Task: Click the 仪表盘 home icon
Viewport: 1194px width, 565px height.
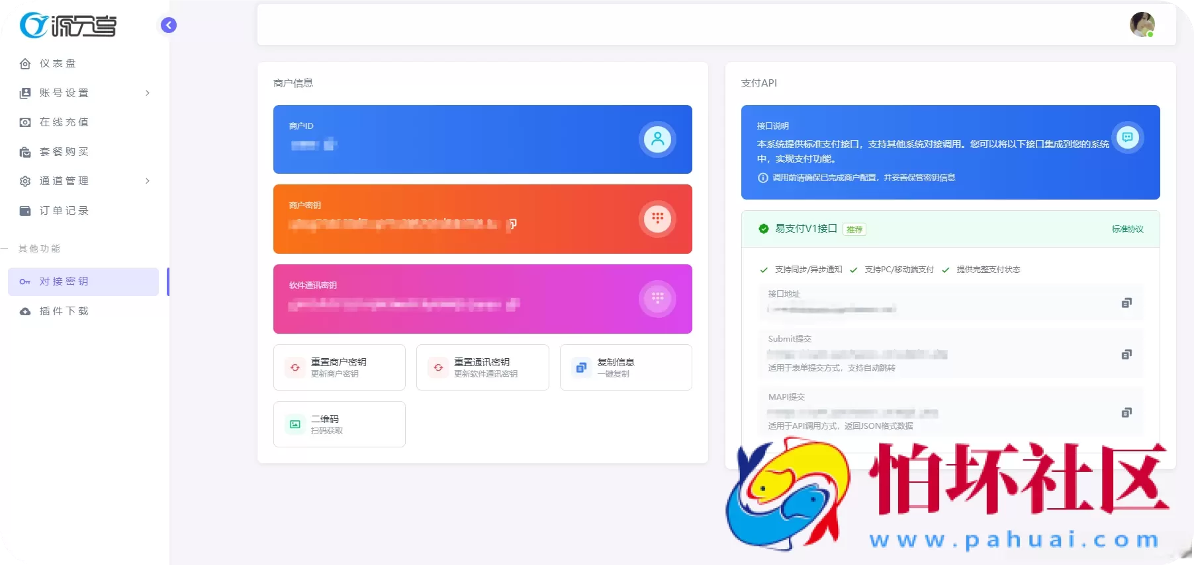Action: click(x=25, y=63)
